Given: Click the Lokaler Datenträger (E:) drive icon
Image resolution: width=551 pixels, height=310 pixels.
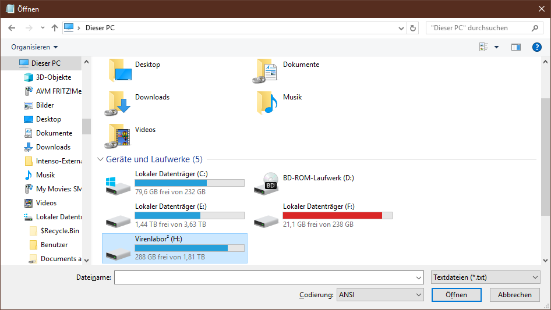Looking at the screenshot, I should coord(118,221).
